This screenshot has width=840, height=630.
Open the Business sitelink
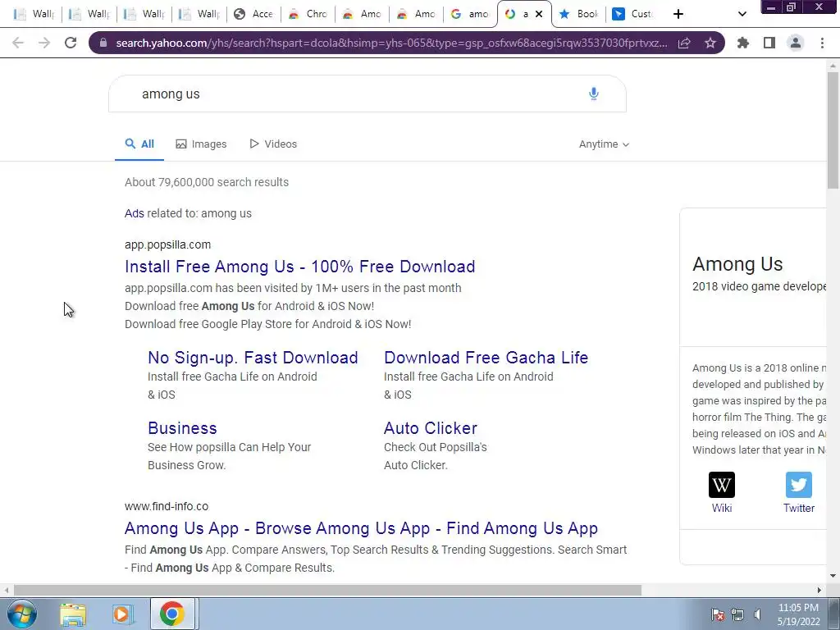coord(182,428)
